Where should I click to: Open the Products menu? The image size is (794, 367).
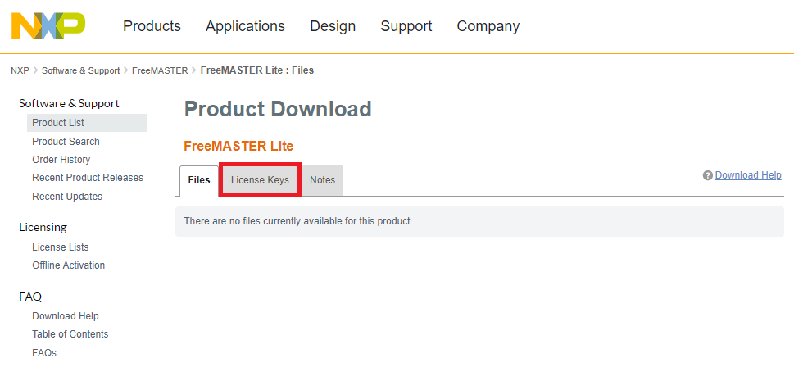(x=152, y=26)
